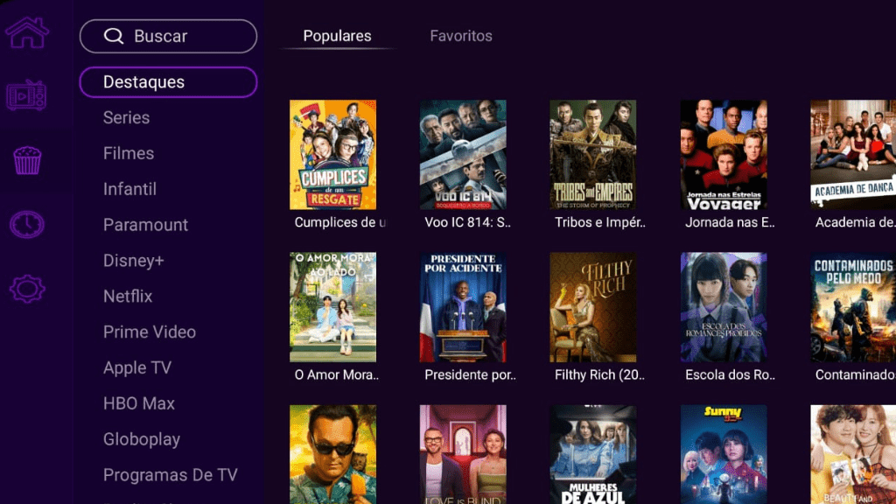
Task: Open the Netflix category
Action: click(x=128, y=296)
